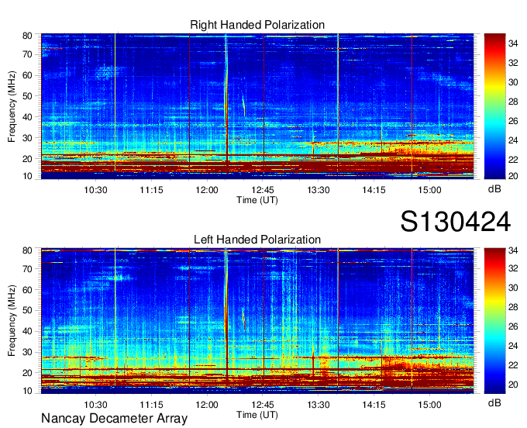Click 22 dB label on Left Handed color bar
527x428 pixels.
pos(513,365)
